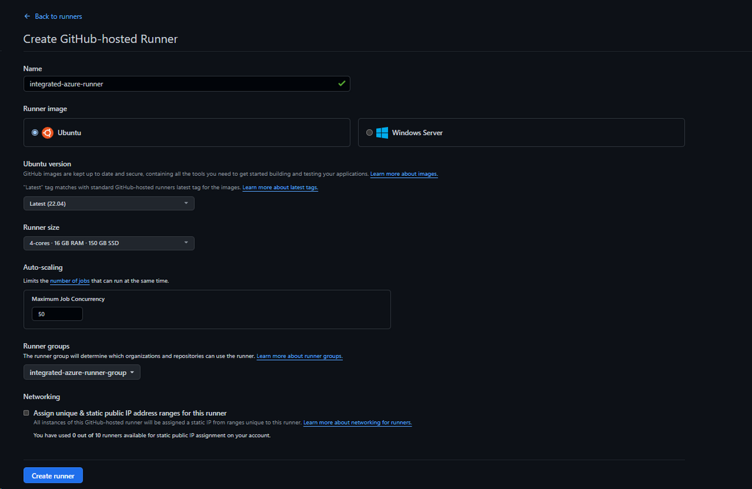Go back via Back to runners link

click(53, 16)
